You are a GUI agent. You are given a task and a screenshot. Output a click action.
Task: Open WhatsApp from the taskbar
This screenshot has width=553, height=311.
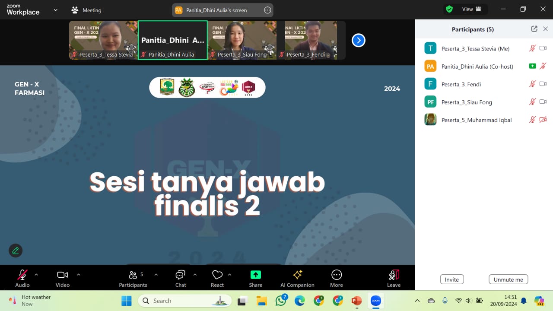pyautogui.click(x=281, y=301)
